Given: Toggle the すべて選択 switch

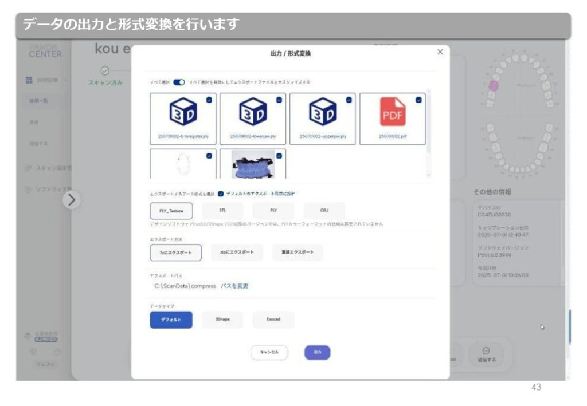Looking at the screenshot, I should coord(179,82).
